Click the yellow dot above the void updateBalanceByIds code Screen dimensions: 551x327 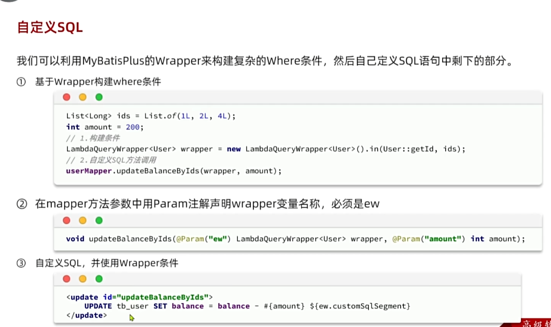tap(83, 220)
